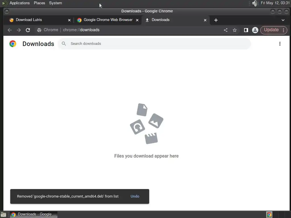Click the Chrome workspace icon in bottom right panel

coord(269,215)
